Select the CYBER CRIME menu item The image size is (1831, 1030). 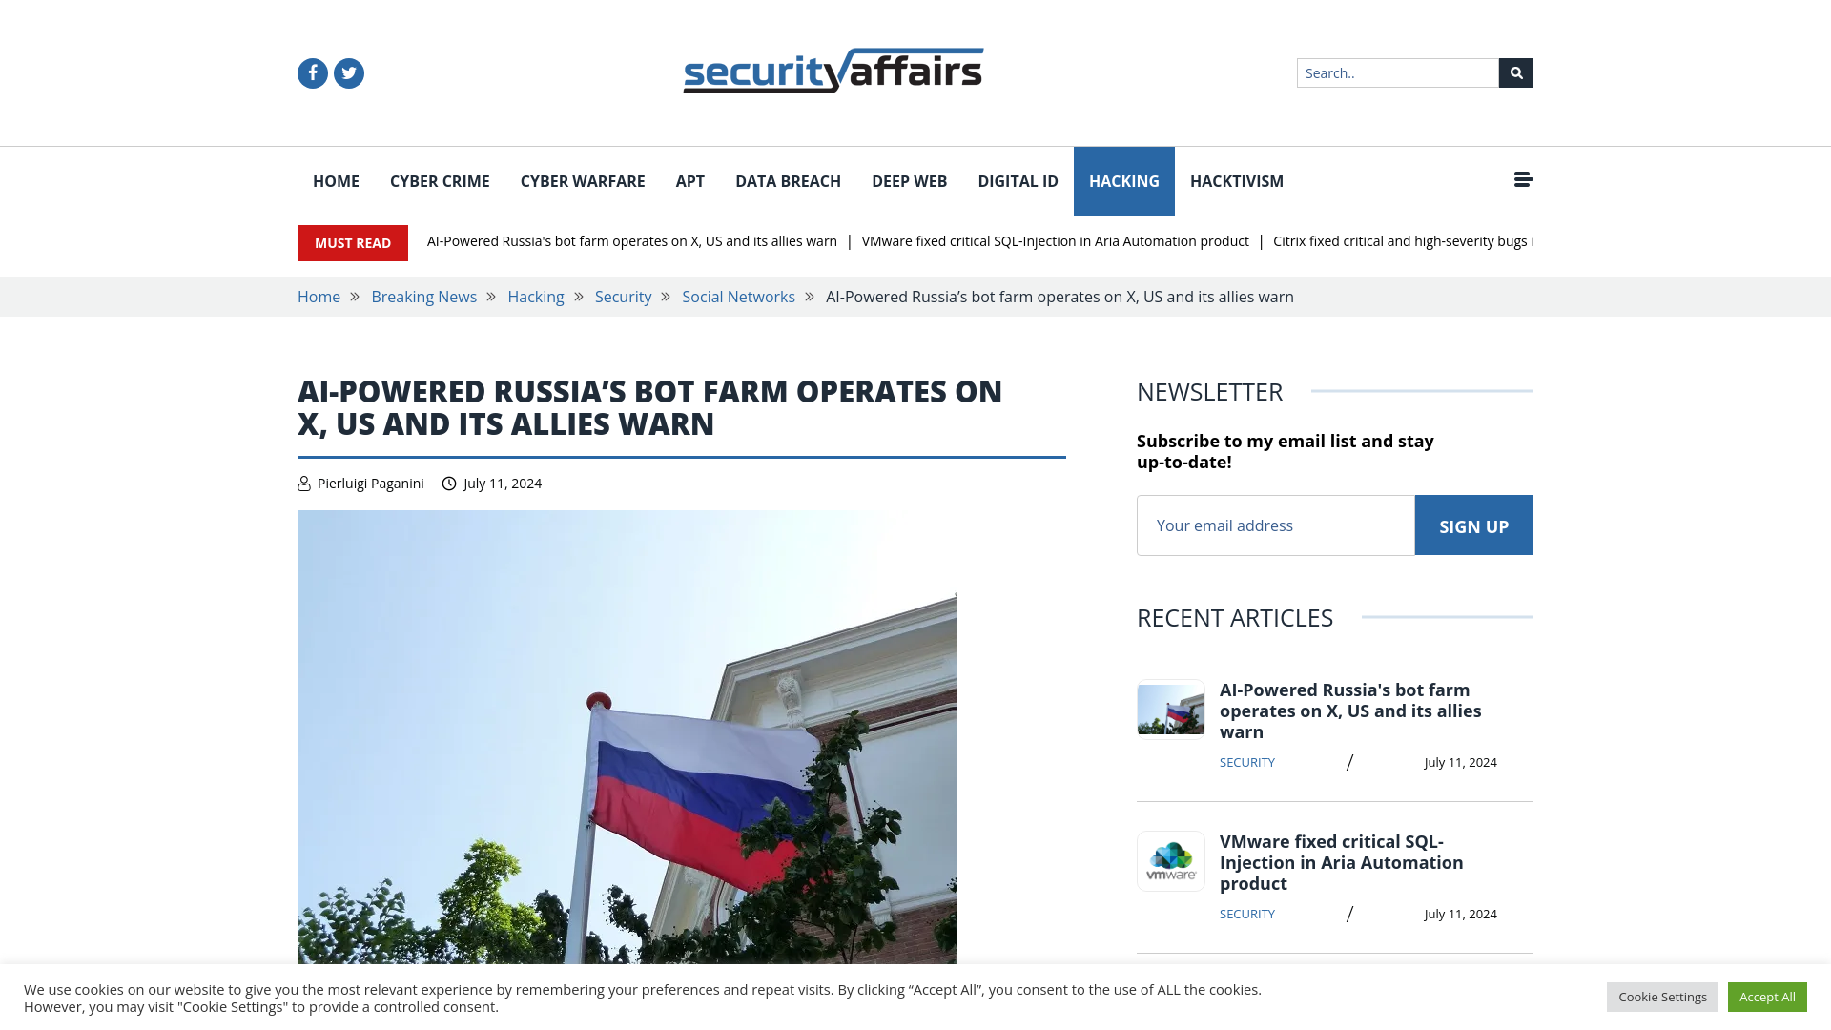pyautogui.click(x=439, y=181)
